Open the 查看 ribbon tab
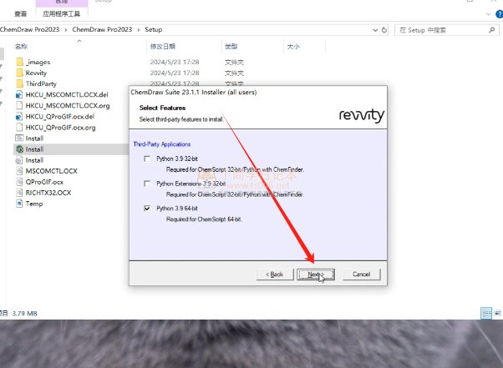This screenshot has width=503, height=368. [x=21, y=14]
